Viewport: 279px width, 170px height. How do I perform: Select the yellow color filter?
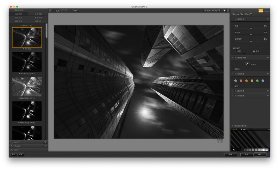point(252,81)
